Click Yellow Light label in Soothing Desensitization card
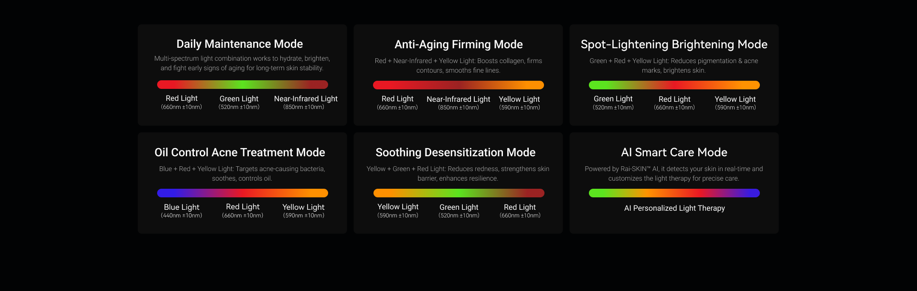 tap(398, 207)
